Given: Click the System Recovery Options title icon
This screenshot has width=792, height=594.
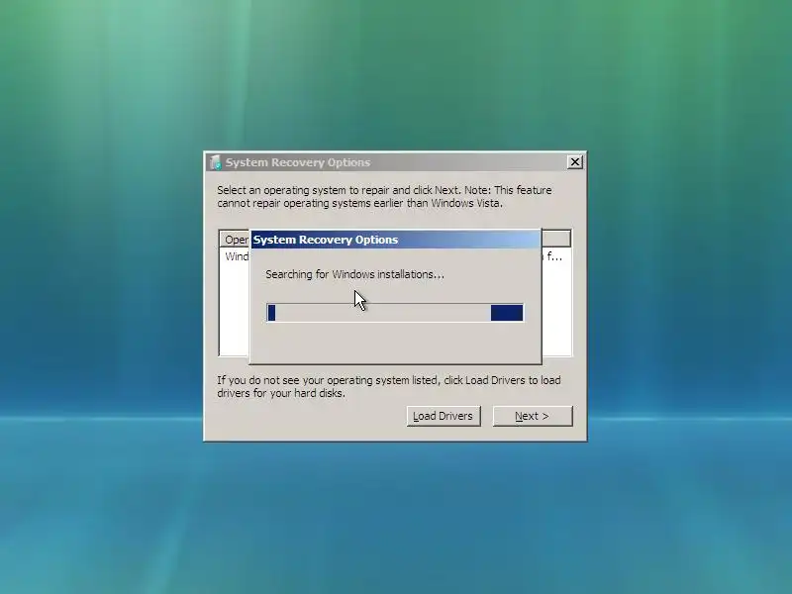Looking at the screenshot, I should click(x=216, y=162).
